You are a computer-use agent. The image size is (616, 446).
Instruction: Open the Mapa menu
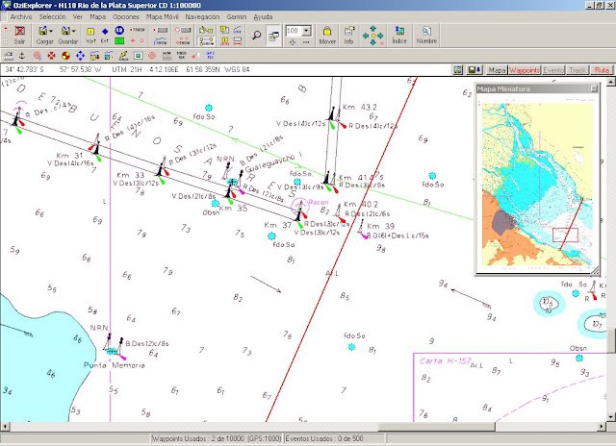97,17
